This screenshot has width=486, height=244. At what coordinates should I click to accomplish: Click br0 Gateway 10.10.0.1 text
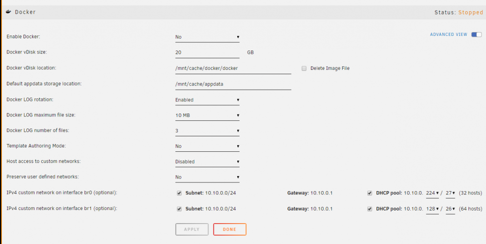coord(310,193)
